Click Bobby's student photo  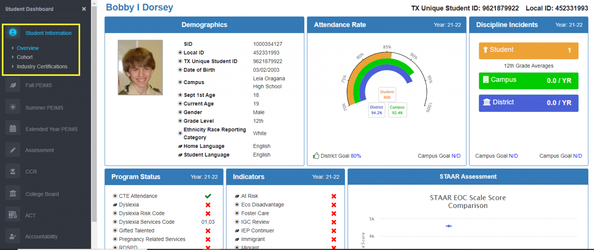[x=140, y=68]
